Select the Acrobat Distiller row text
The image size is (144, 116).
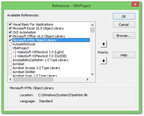point(24,72)
